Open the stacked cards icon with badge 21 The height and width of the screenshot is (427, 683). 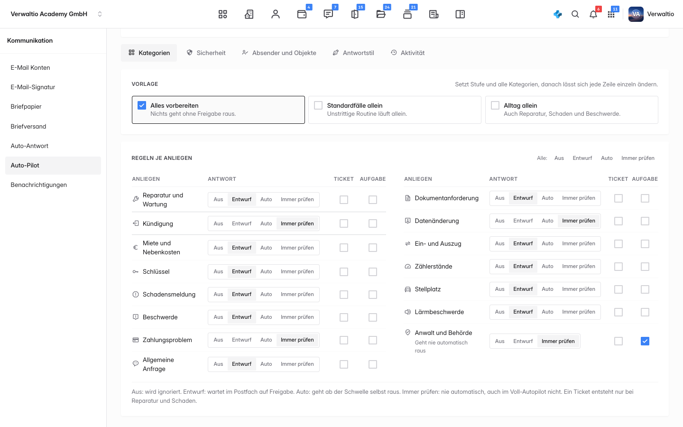click(x=407, y=14)
